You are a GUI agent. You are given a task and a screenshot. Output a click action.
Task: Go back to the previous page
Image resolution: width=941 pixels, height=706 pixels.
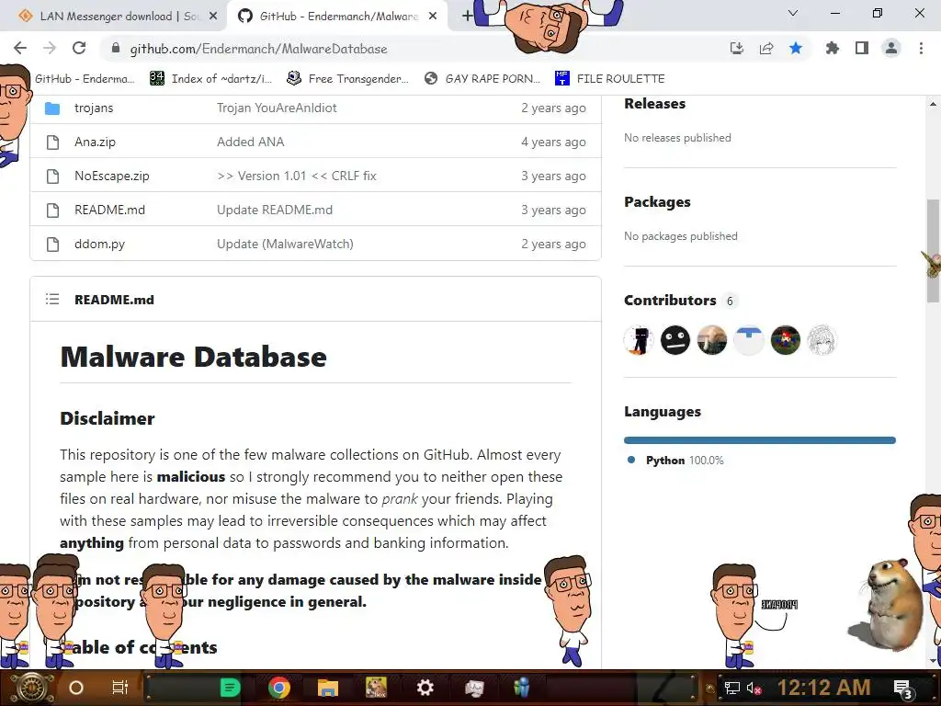(20, 48)
